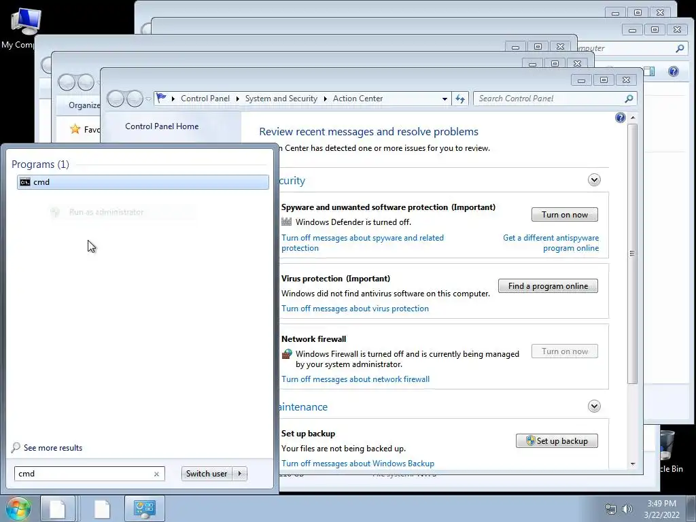696x522 pixels.
Task: Open Turn off messages about spyware link
Action: [x=362, y=243]
